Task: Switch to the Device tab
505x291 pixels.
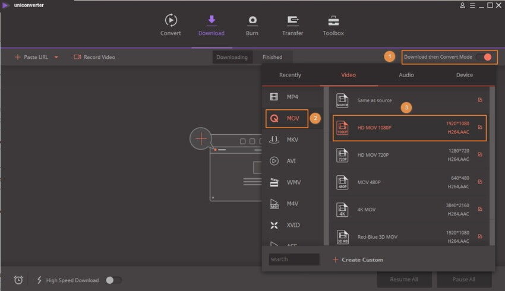Action: pos(465,75)
